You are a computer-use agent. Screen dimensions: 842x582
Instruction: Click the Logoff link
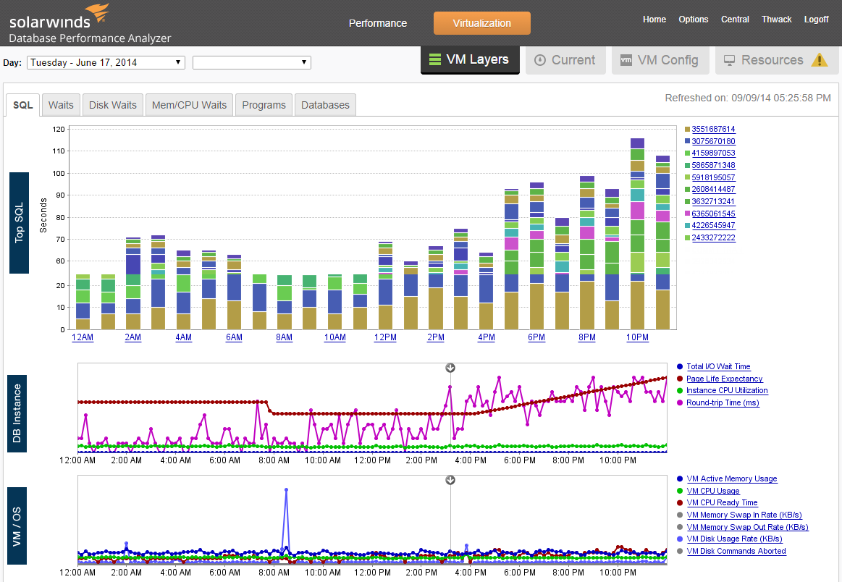[x=816, y=20]
